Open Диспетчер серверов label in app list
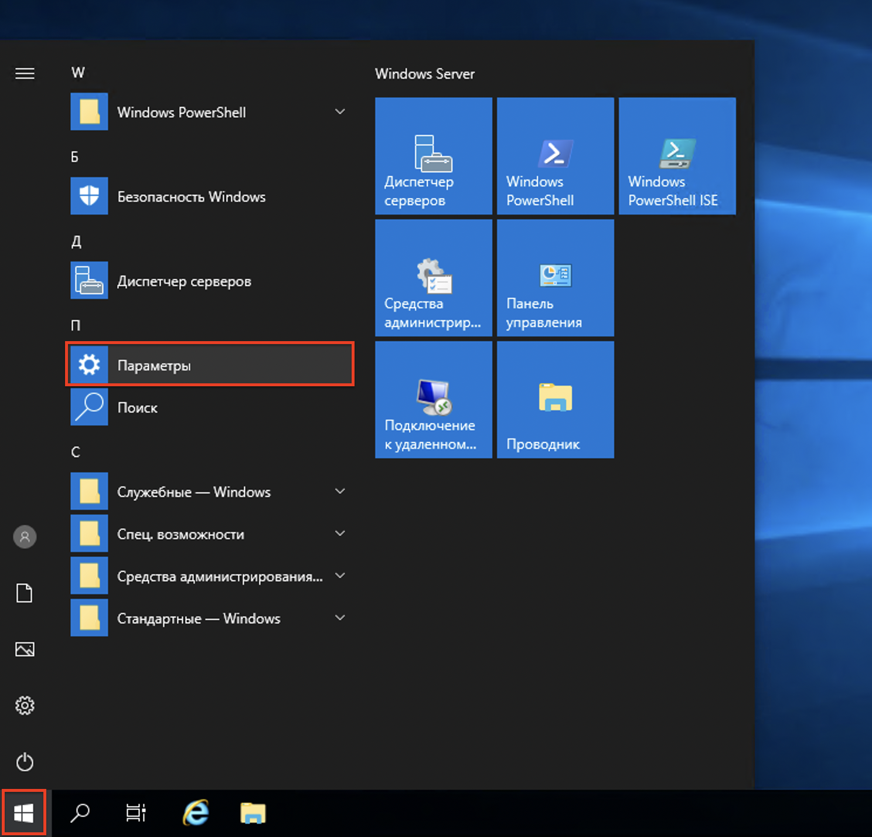The height and width of the screenshot is (837, 872). (x=184, y=281)
